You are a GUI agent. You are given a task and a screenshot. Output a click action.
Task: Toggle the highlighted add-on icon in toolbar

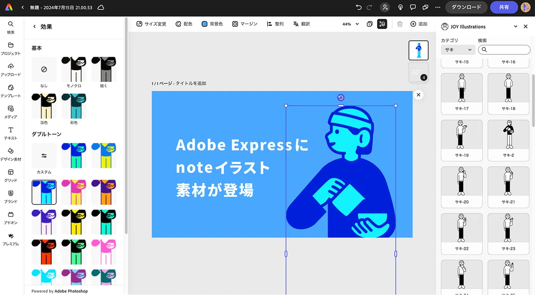coord(382,24)
